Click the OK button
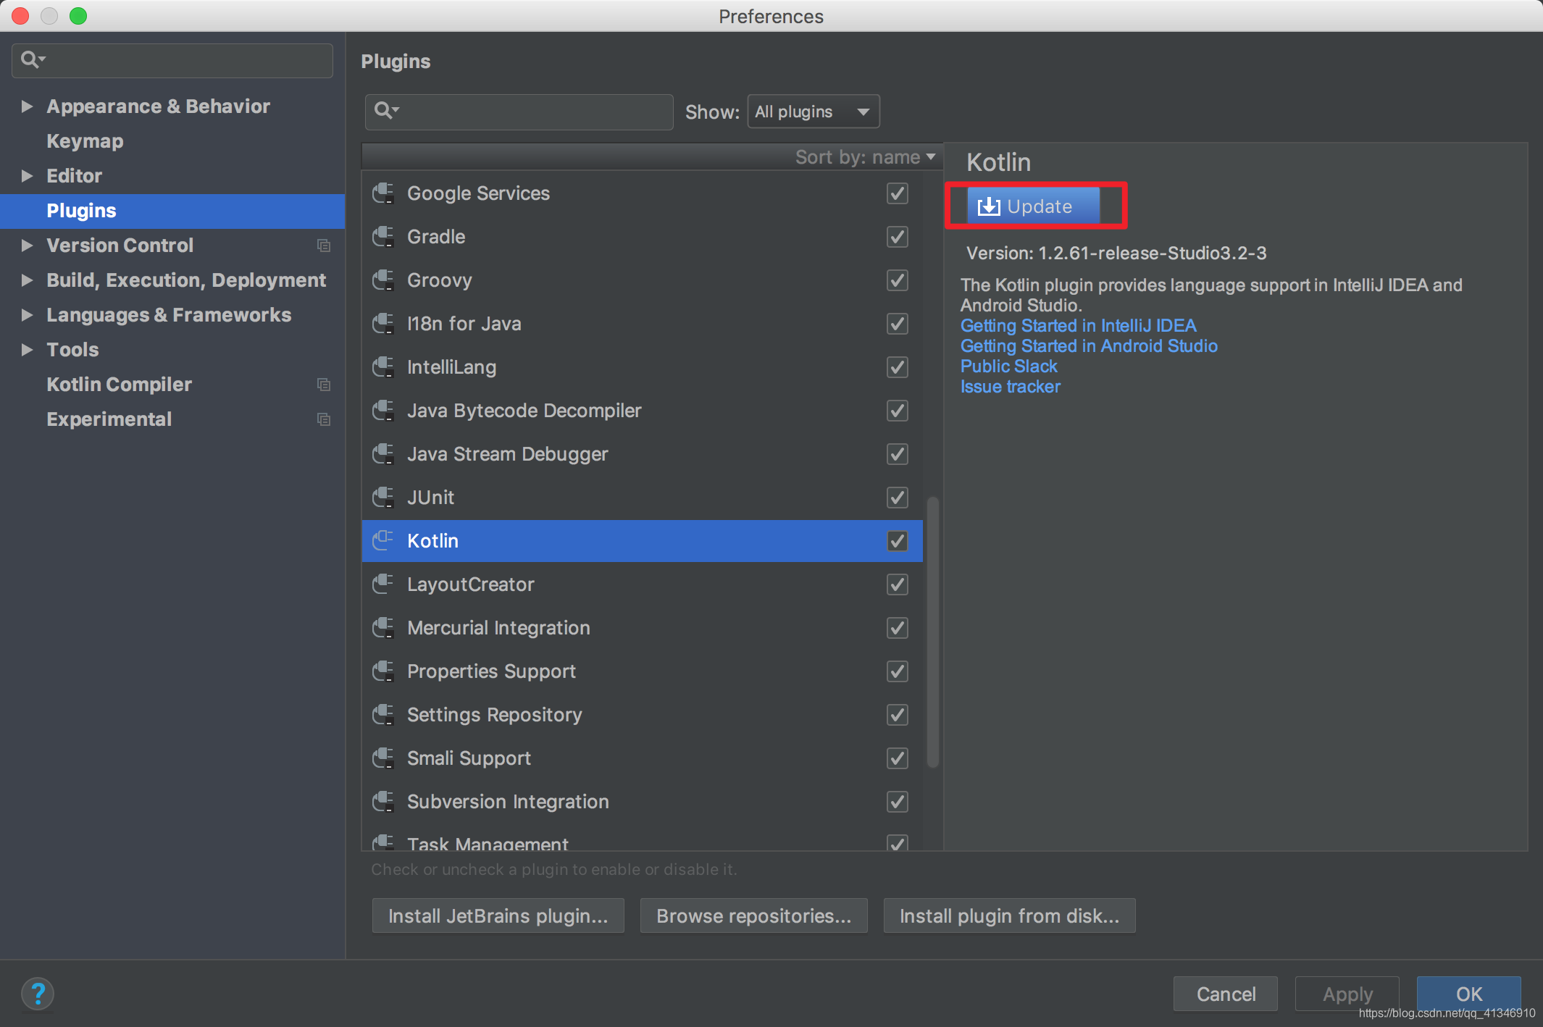This screenshot has width=1543, height=1027. [x=1469, y=994]
